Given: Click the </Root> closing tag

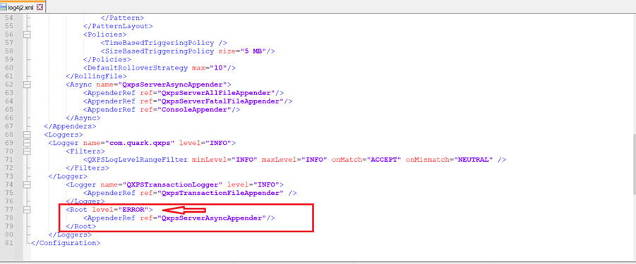Looking at the screenshot, I should click(80, 226).
